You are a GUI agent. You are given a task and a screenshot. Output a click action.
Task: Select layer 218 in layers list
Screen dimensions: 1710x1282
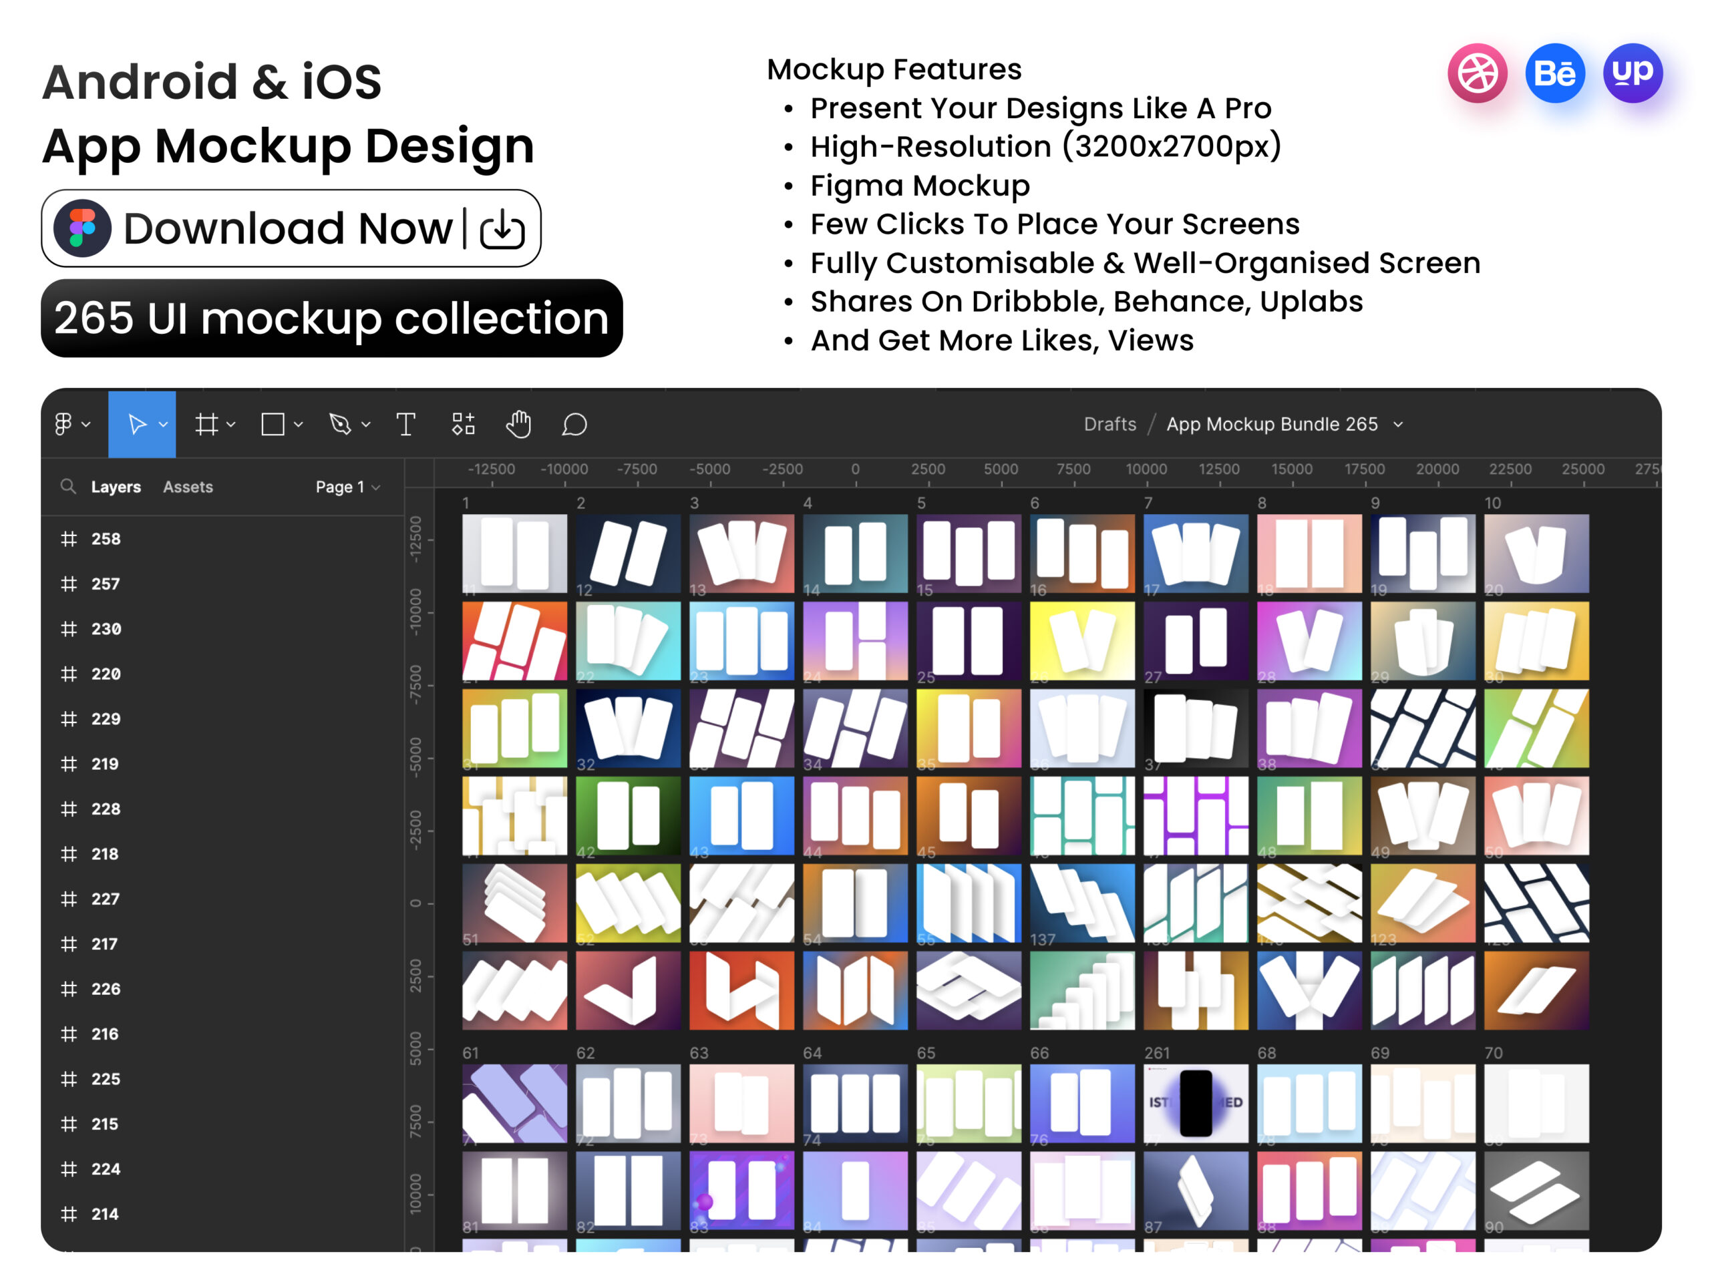coord(222,854)
